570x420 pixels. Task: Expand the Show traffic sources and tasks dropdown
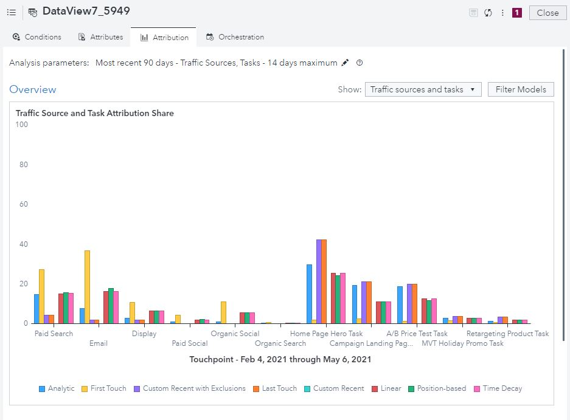[423, 89]
